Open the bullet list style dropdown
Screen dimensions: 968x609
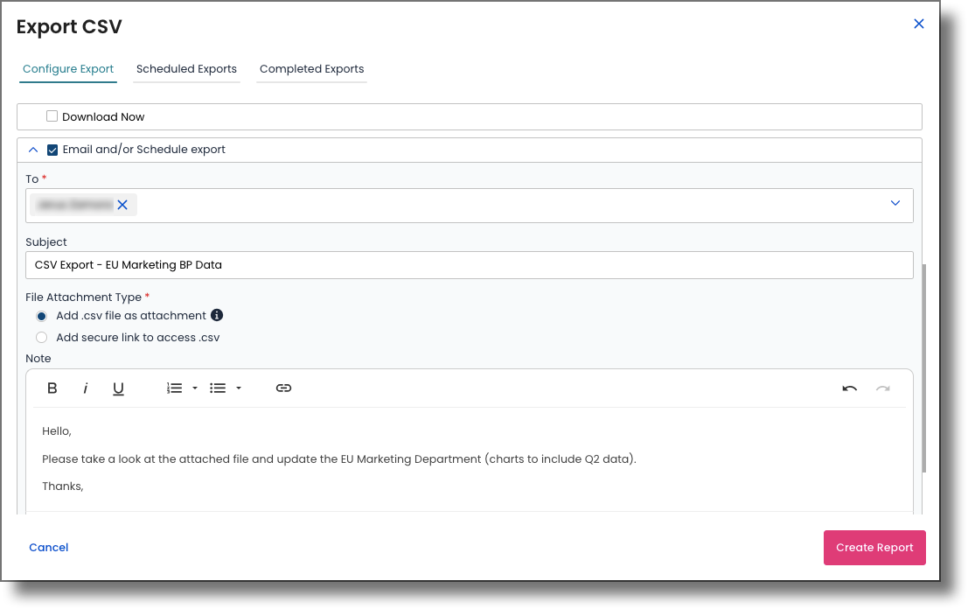238,388
